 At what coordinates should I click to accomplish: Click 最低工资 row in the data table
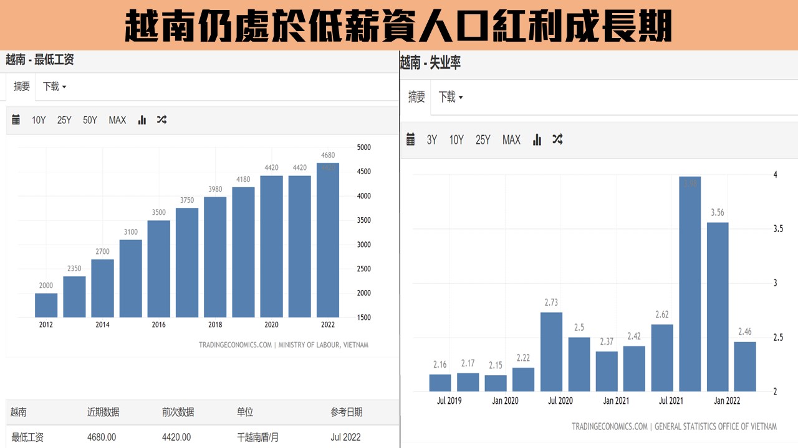[27, 437]
